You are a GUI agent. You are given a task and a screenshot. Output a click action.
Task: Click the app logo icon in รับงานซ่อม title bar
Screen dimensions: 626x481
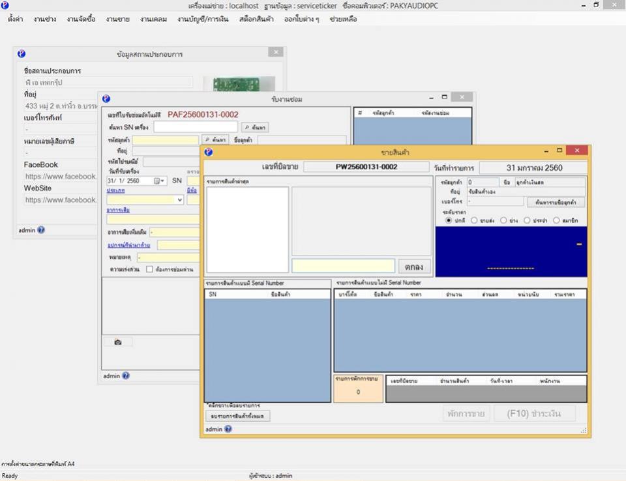106,98
